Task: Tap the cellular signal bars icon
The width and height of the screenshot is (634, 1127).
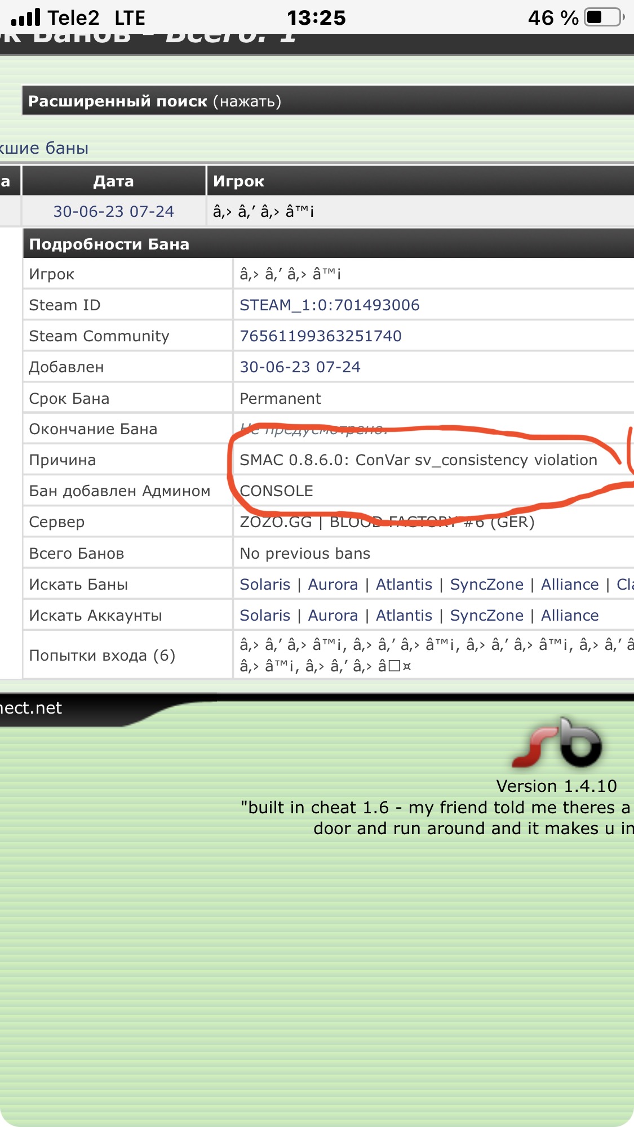Action: click(26, 17)
